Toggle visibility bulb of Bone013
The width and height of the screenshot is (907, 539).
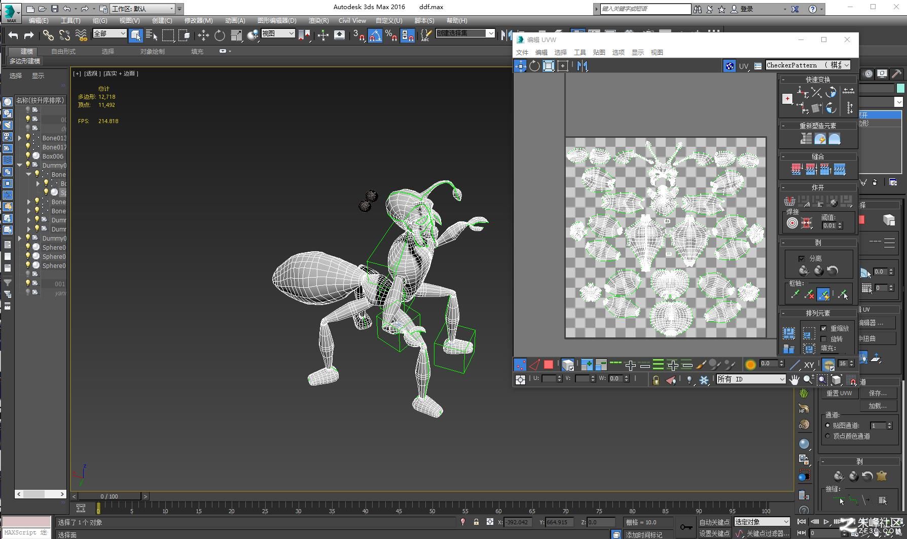(x=28, y=137)
